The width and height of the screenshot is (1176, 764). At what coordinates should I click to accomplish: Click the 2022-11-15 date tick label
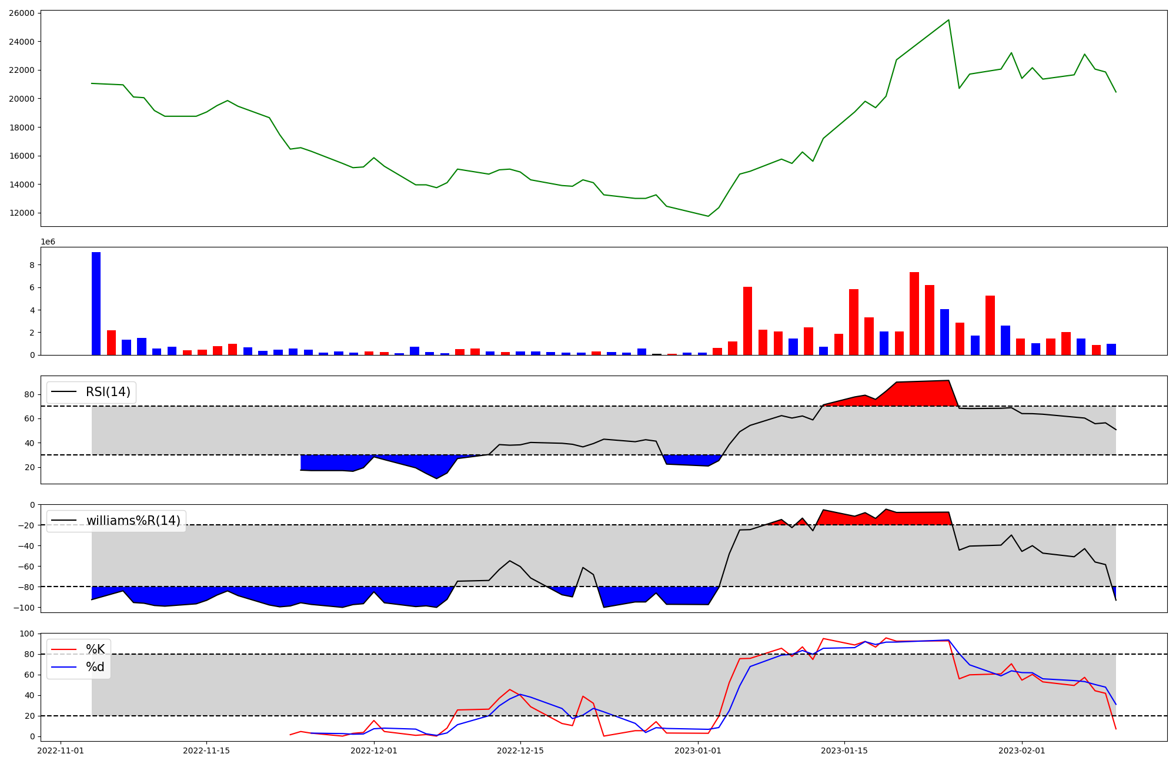click(206, 750)
